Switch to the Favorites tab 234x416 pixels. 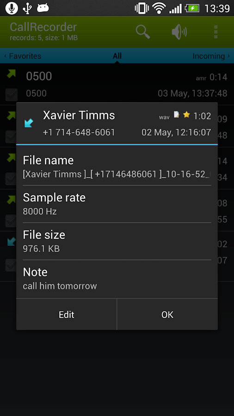pyautogui.click(x=23, y=56)
